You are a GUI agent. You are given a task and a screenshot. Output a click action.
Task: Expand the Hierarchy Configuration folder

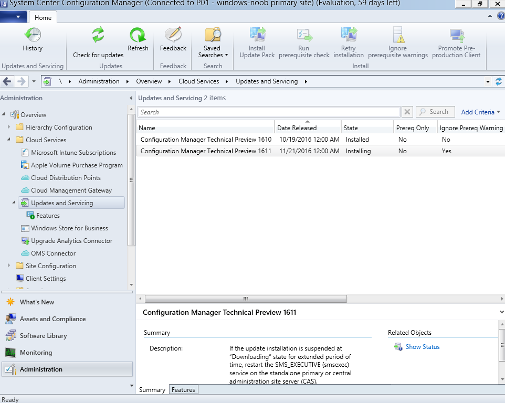[x=9, y=127]
